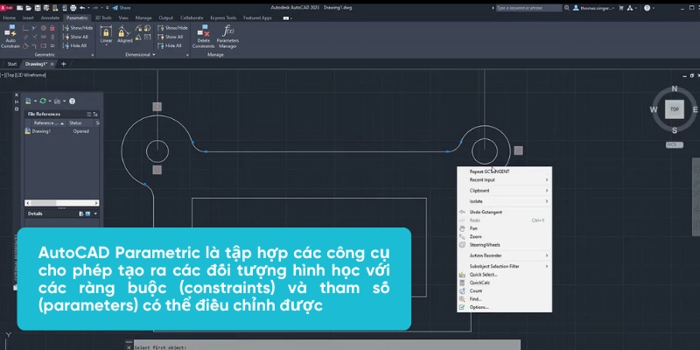Click the Help question mark in title bar
Viewport: 700px width, 350px height.
(x=647, y=8)
